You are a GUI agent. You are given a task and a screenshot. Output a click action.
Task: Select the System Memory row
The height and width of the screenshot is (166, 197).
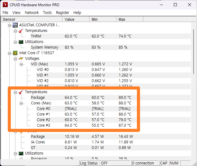[x=111, y=47]
